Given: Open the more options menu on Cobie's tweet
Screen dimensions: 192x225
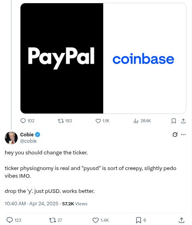Looking at the screenshot, I should pos(183,134).
